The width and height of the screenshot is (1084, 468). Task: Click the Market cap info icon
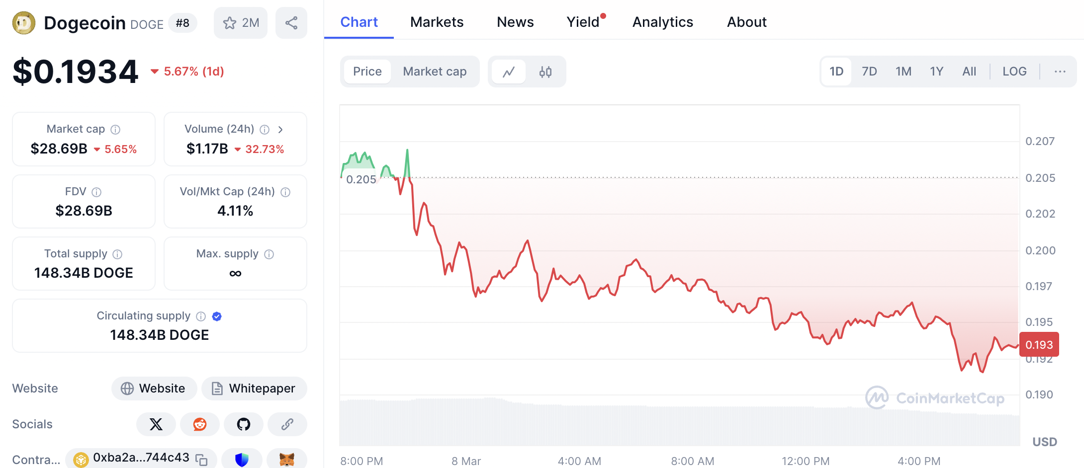point(115,130)
